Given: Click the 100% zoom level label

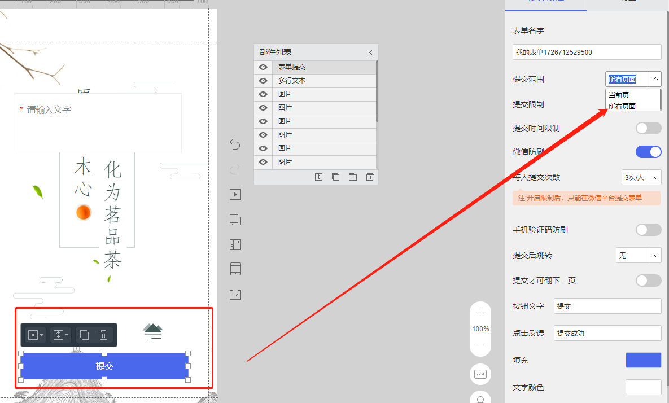Looking at the screenshot, I should [480, 329].
